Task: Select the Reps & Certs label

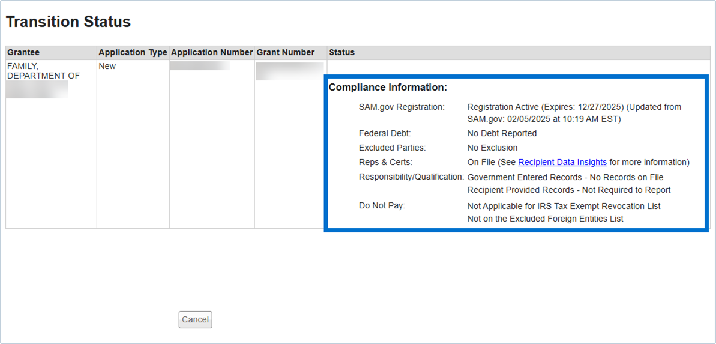Action: pos(385,162)
